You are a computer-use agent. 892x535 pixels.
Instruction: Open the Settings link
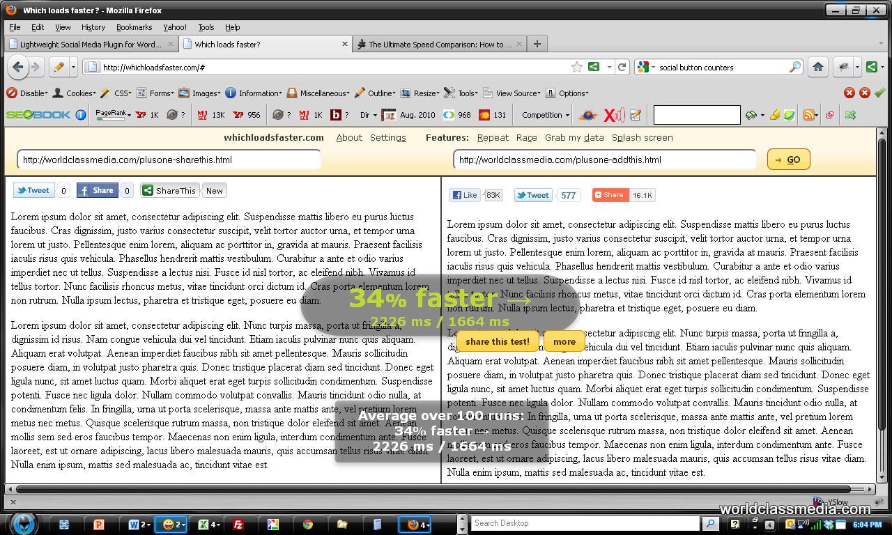click(x=387, y=137)
